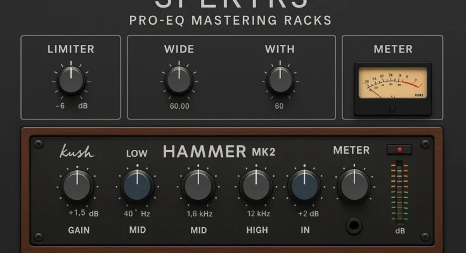Click the dB label under LED meter
Screen dimensions: 466x253
(x=400, y=231)
